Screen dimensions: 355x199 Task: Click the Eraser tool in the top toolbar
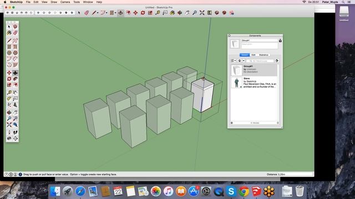[x=87, y=13]
